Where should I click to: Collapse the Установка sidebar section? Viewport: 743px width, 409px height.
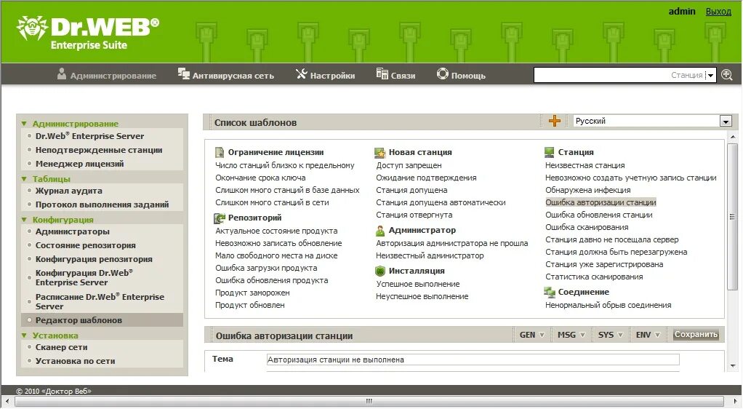coord(24,335)
